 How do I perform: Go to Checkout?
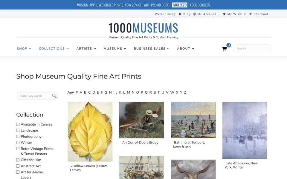261,14
